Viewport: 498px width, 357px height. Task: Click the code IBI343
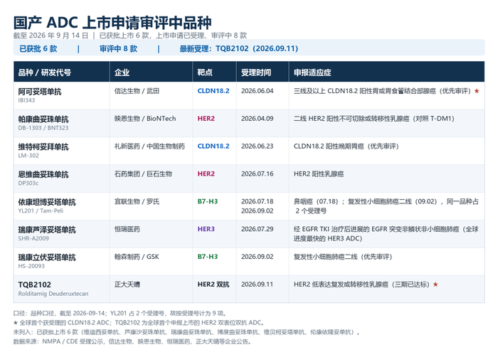point(27,100)
